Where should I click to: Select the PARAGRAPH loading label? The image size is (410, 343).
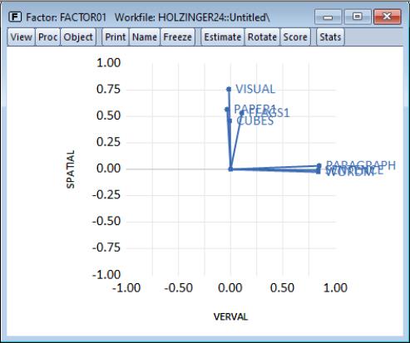click(361, 165)
